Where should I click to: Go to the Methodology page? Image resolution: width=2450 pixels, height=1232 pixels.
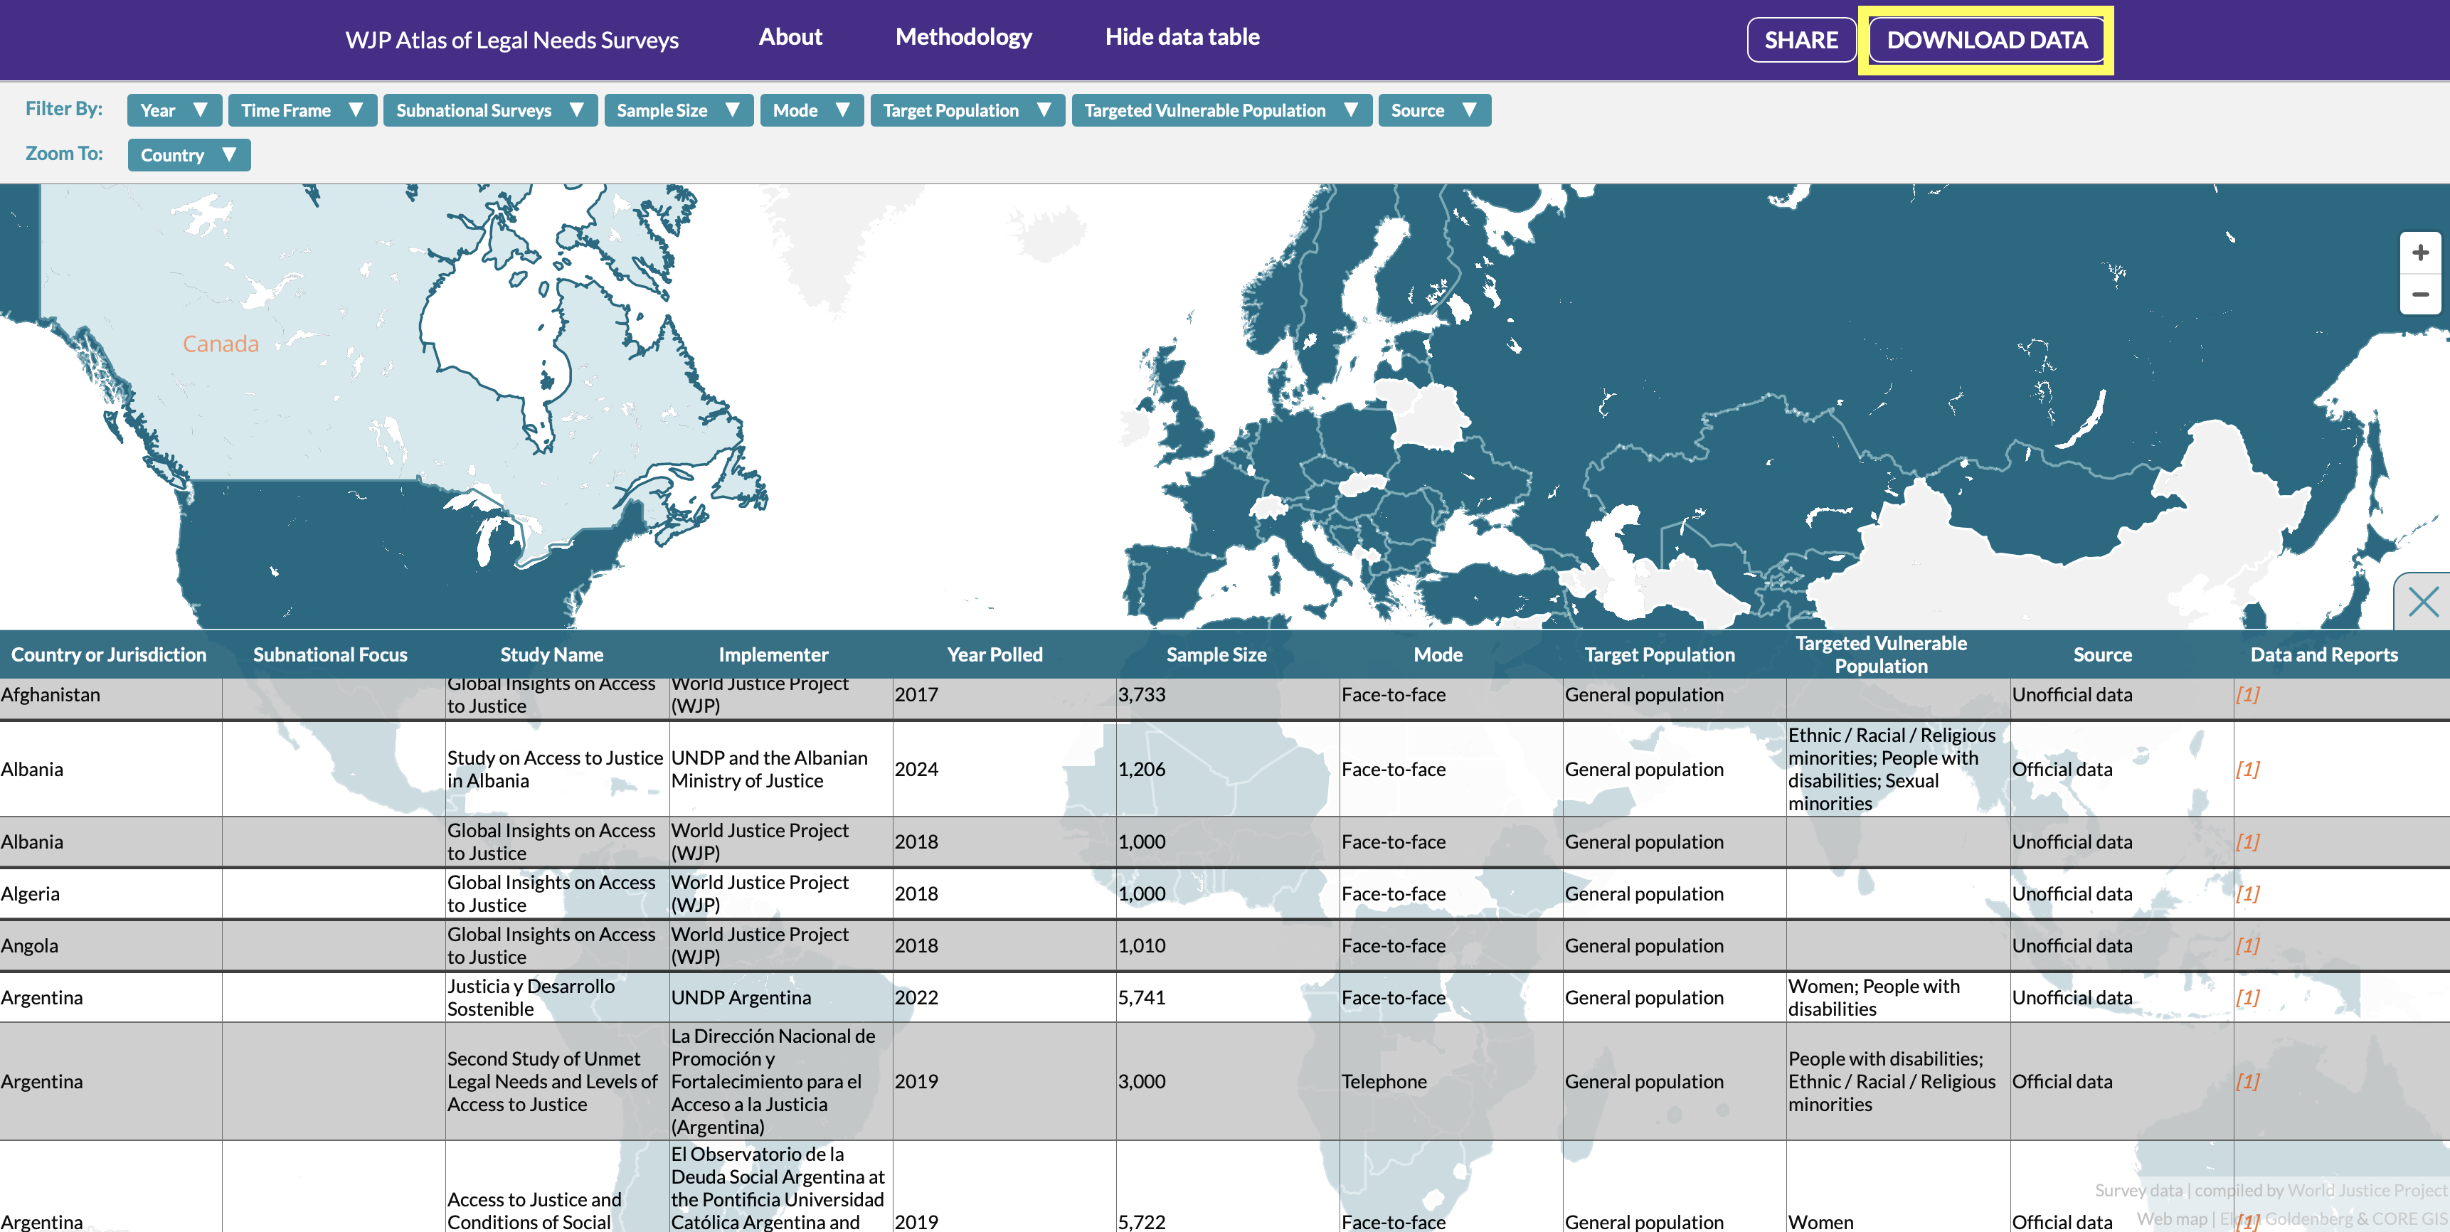pyautogui.click(x=962, y=37)
